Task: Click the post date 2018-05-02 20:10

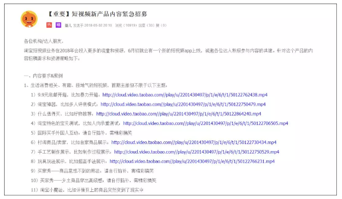Action: pyautogui.click(x=98, y=26)
